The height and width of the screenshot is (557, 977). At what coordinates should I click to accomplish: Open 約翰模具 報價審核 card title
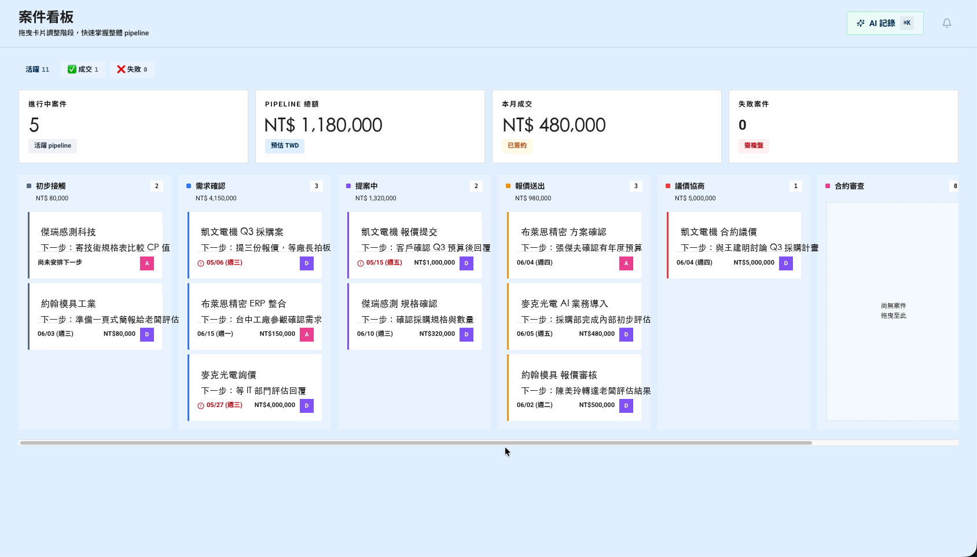pyautogui.click(x=559, y=375)
